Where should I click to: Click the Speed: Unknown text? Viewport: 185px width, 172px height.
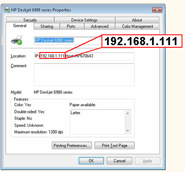[x=29, y=125]
